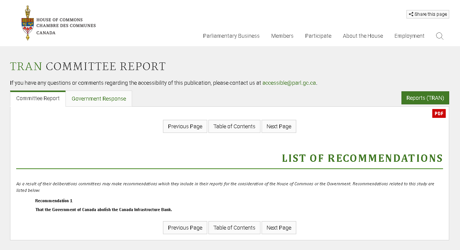Click the green Reports (TRAN) button
This screenshot has width=460, height=250.
(x=425, y=98)
